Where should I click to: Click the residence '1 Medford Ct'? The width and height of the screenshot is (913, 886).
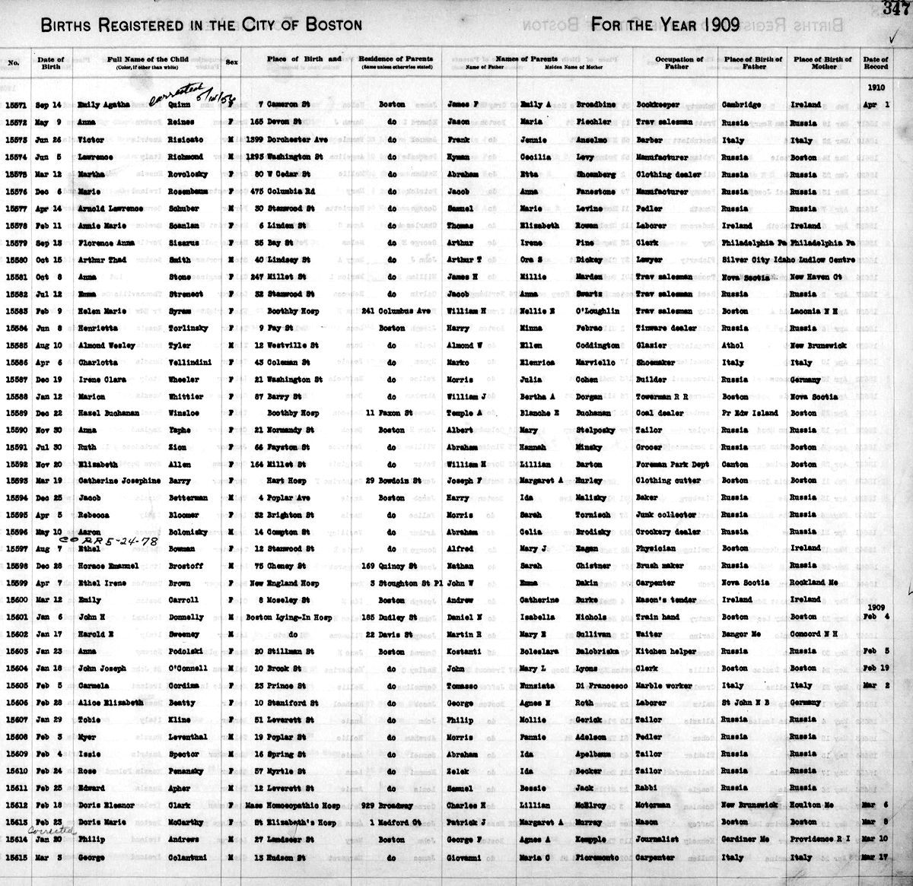click(394, 823)
